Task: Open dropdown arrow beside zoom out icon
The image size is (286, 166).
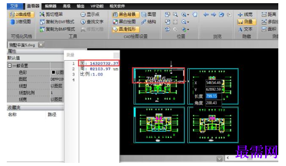Action: [188, 22]
